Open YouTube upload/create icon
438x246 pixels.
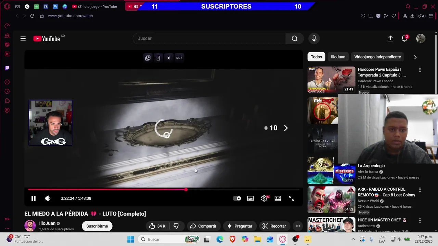point(390,39)
